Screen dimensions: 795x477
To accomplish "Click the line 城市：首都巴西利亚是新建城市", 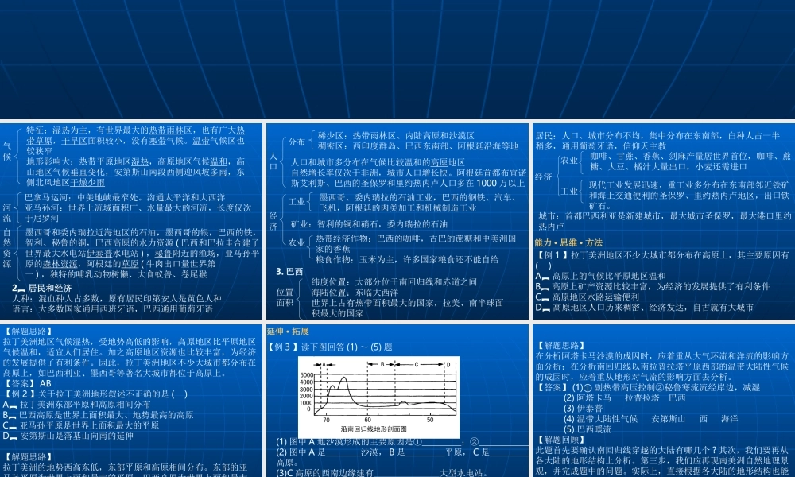I will [664, 221].
